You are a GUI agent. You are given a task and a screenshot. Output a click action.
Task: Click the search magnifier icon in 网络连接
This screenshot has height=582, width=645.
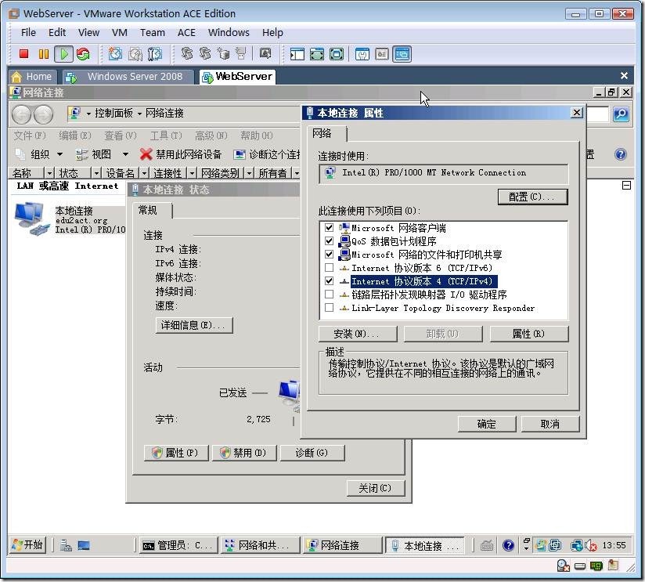pyautogui.click(x=621, y=114)
